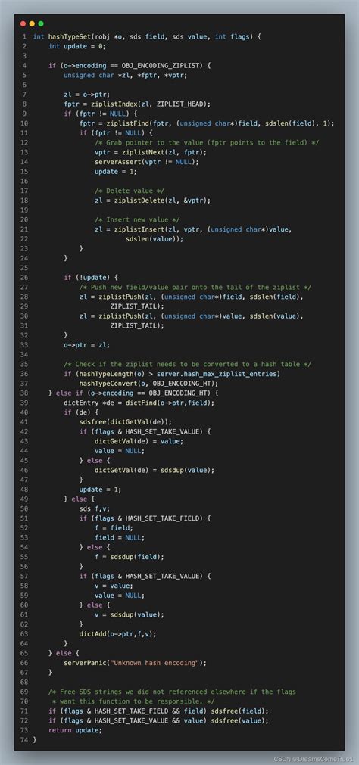Click 'return update;' on line 73
The height and width of the screenshot is (765, 359).
pos(75,729)
